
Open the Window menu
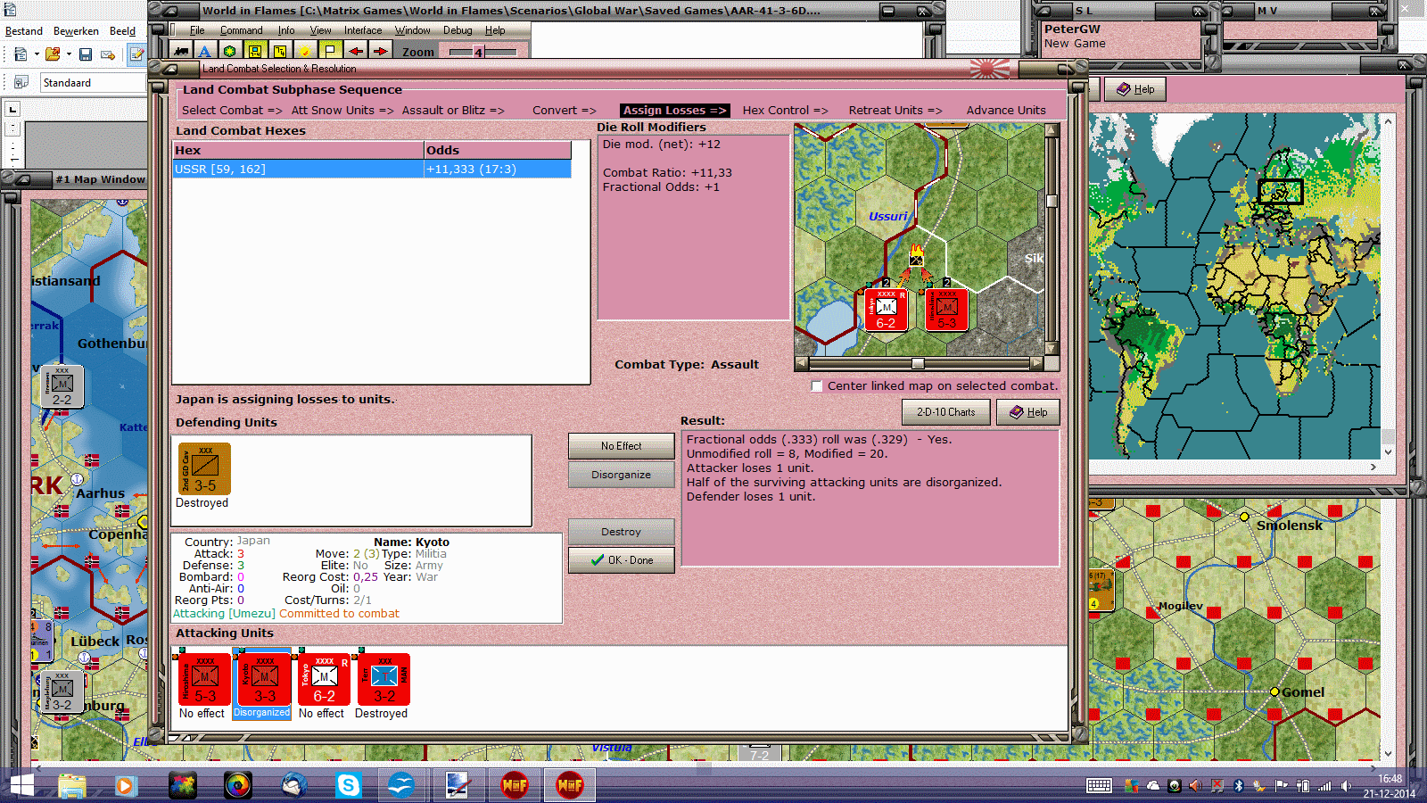point(412,30)
